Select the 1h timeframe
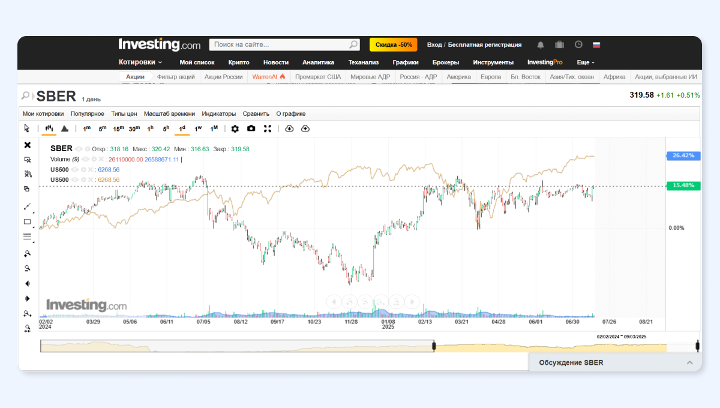The image size is (720, 408). tap(151, 128)
